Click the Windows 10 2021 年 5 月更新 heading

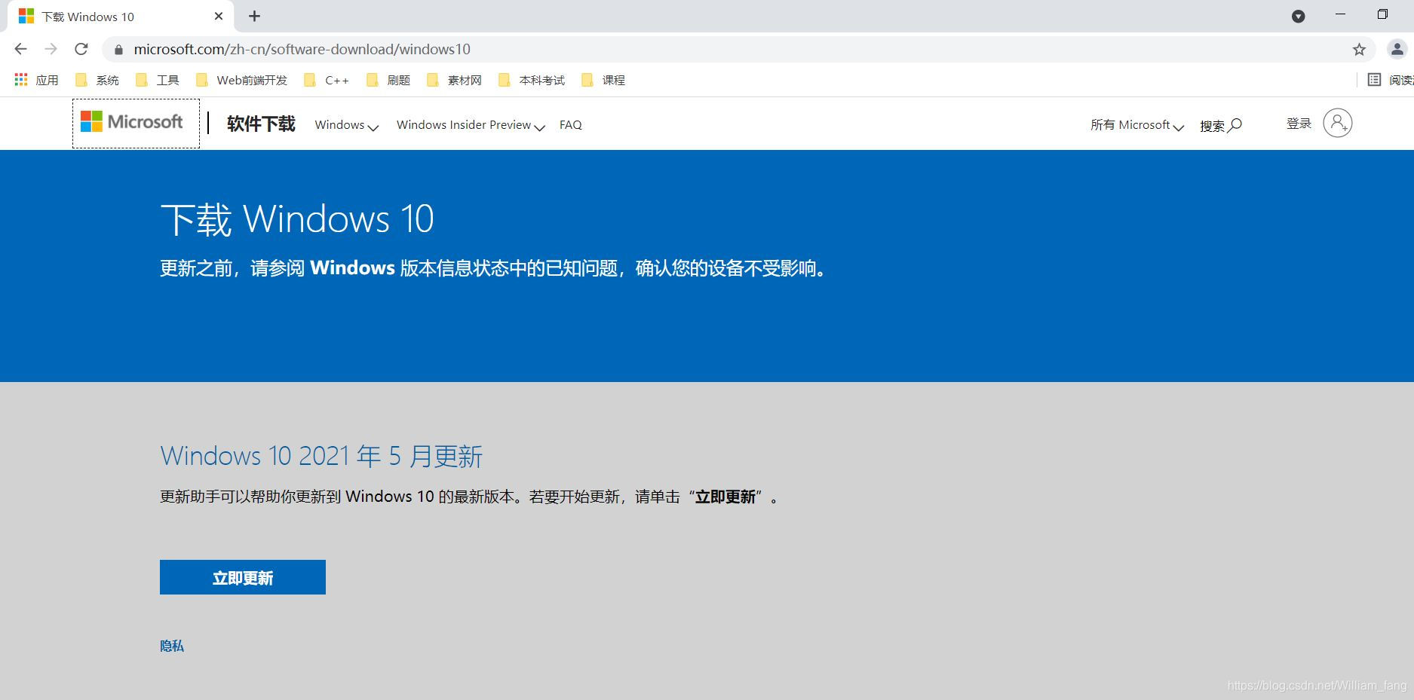tap(321, 456)
